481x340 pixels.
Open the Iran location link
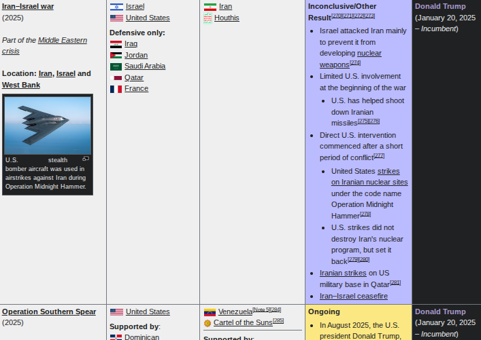(x=46, y=74)
